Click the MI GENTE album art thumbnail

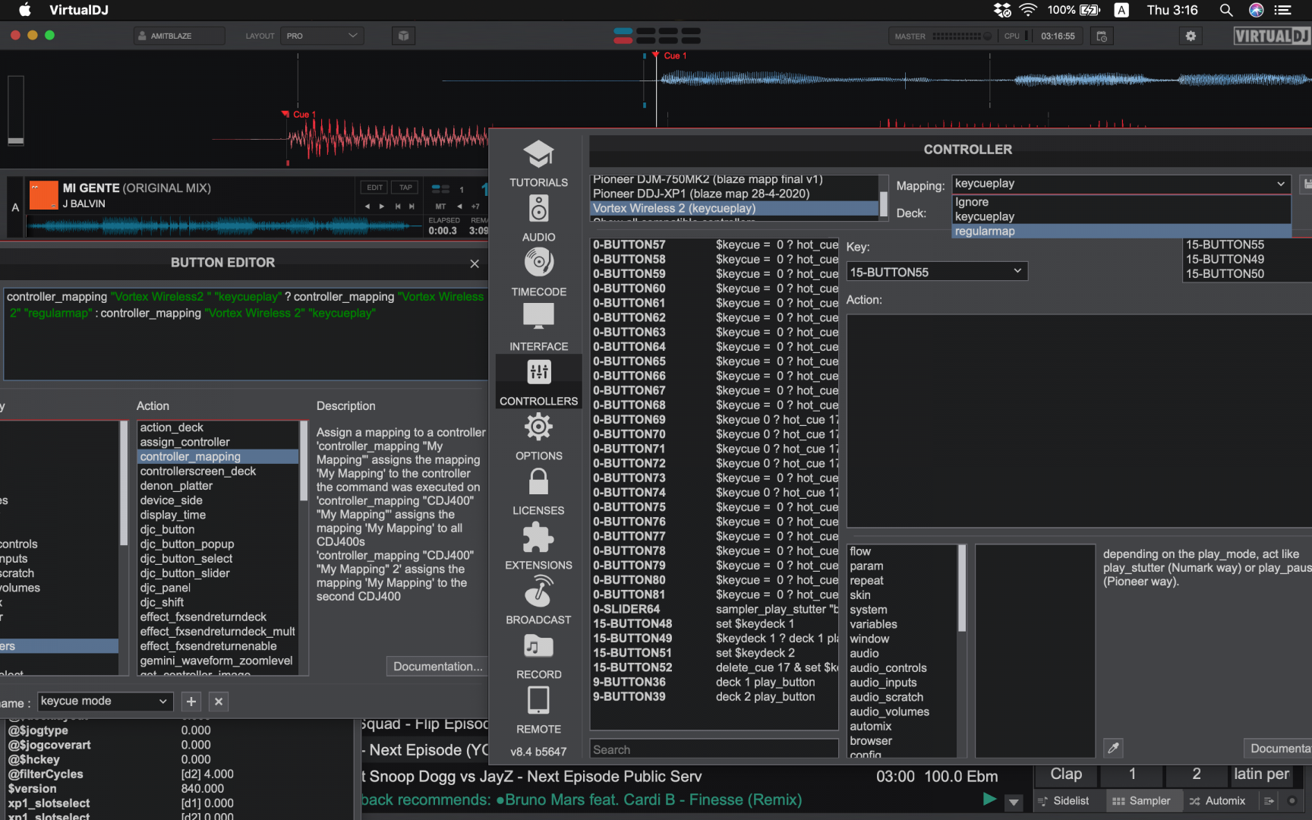tap(43, 195)
